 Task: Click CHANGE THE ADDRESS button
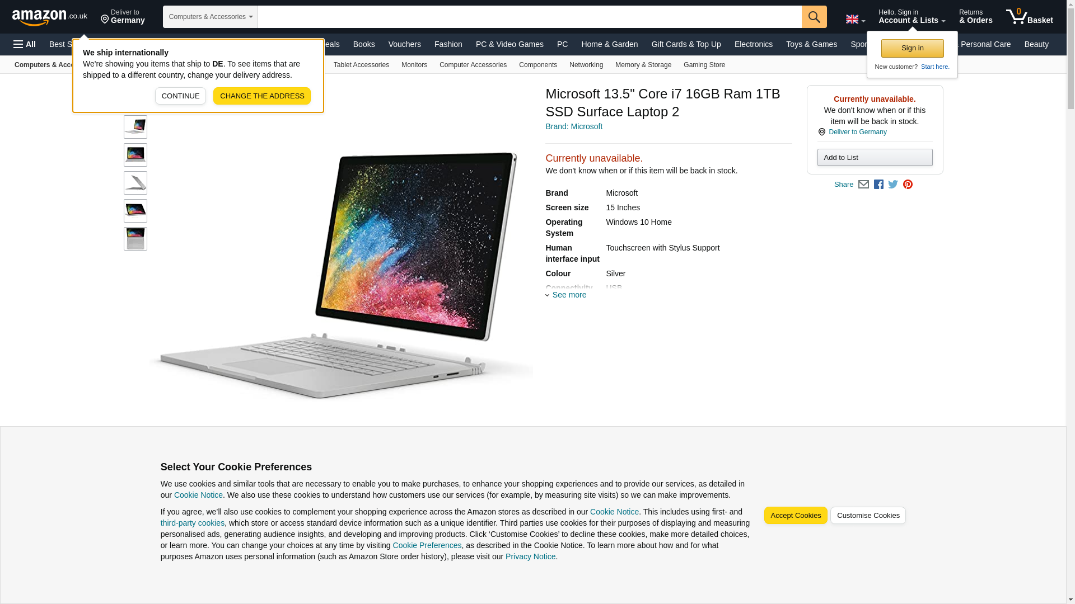coord(261,96)
